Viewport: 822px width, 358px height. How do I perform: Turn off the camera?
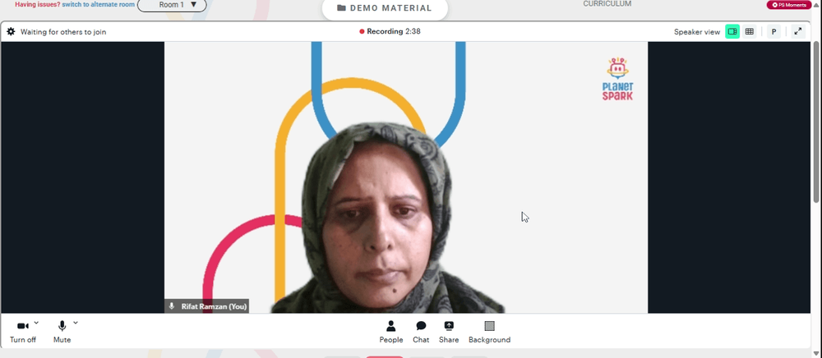tap(23, 332)
